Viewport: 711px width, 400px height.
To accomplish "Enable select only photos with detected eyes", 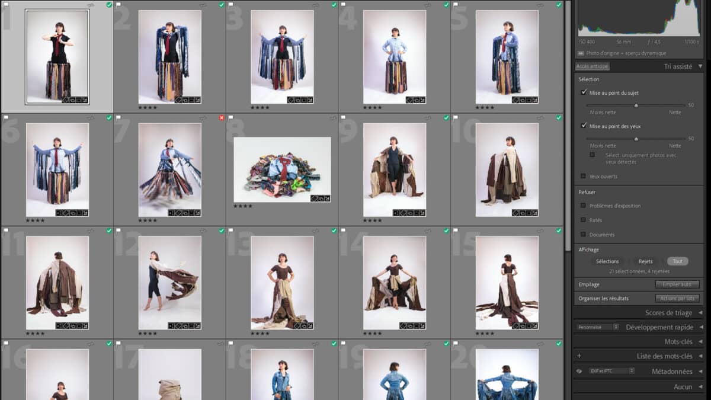I will (592, 155).
